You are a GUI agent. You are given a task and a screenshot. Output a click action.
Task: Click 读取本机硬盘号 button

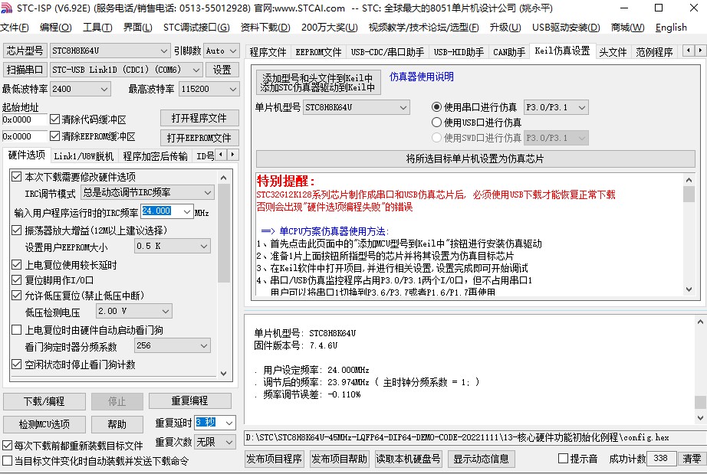click(x=408, y=459)
